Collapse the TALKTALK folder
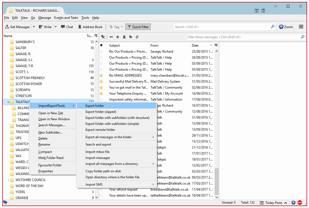Image resolution: width=309 pixels, height=208 pixels. tap(8, 102)
